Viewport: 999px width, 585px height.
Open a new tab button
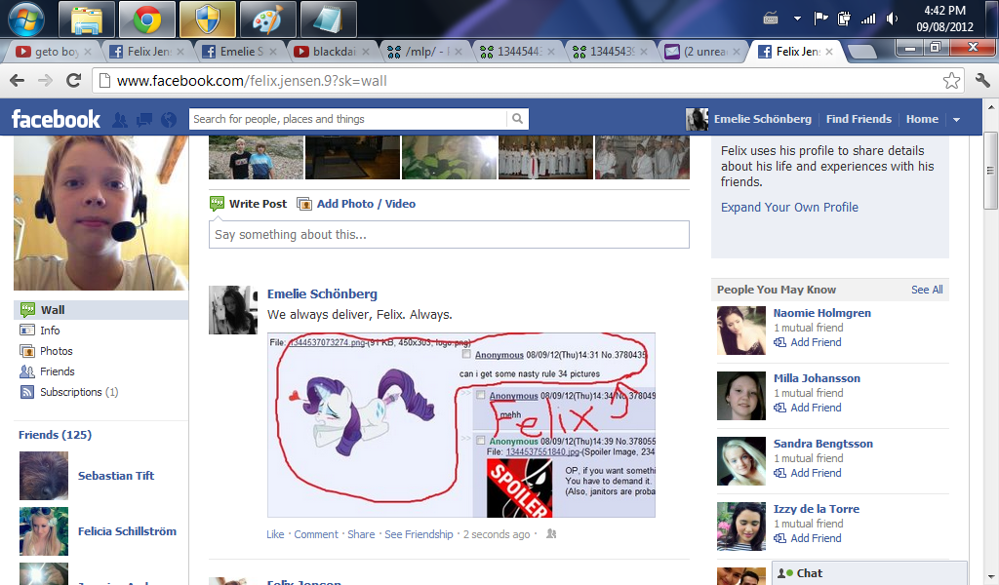[x=862, y=52]
